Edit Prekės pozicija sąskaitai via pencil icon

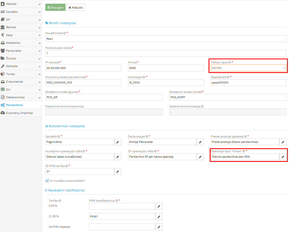coord(283,142)
